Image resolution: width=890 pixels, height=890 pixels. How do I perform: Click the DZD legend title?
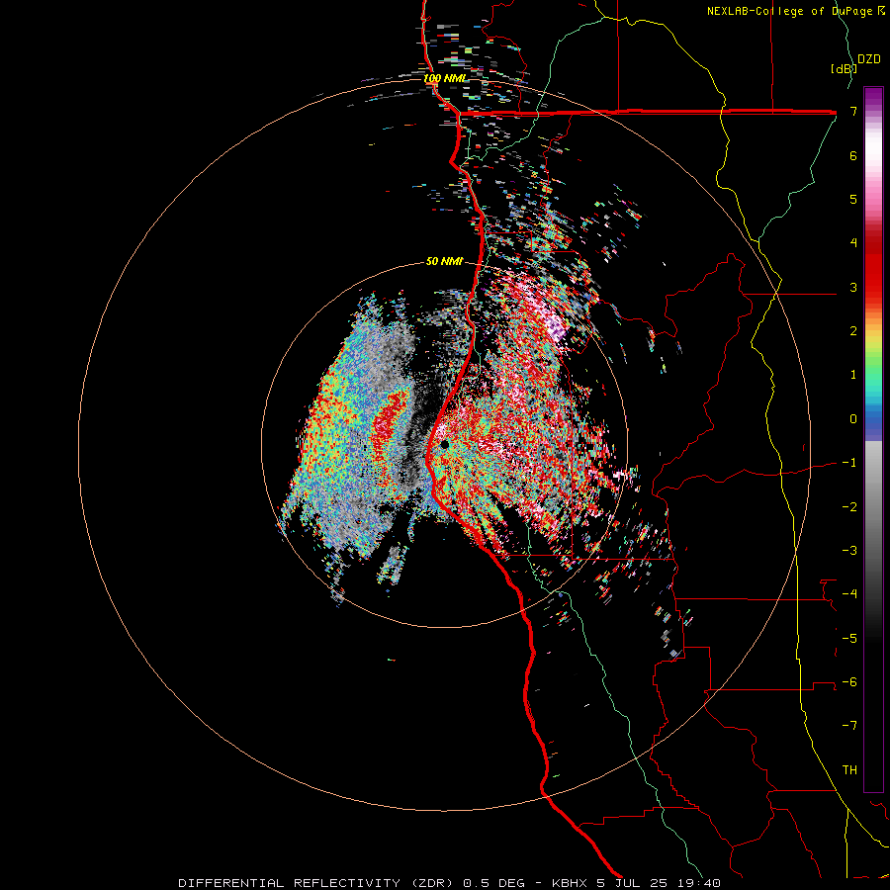(869, 59)
